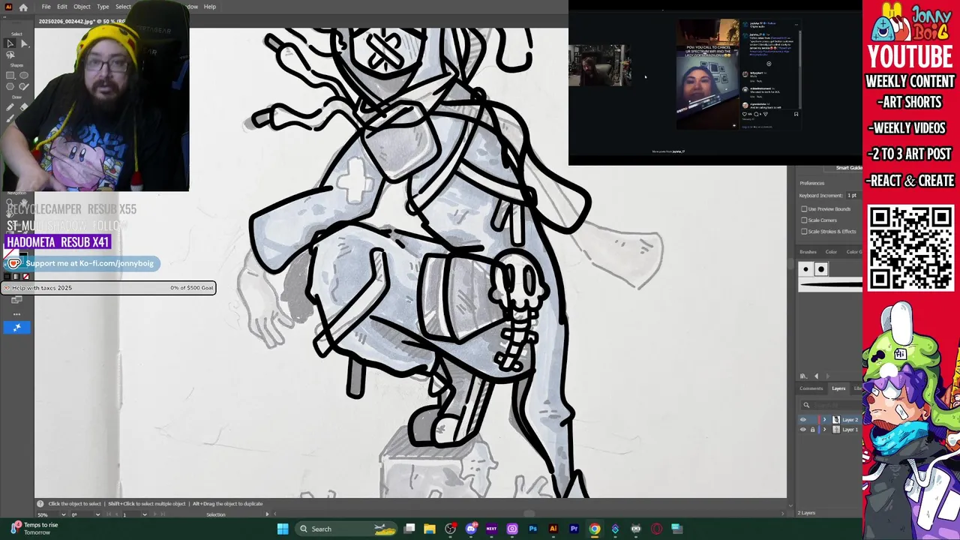Open the Illustrator Home screen
The height and width of the screenshot is (540, 960).
[x=23, y=7]
